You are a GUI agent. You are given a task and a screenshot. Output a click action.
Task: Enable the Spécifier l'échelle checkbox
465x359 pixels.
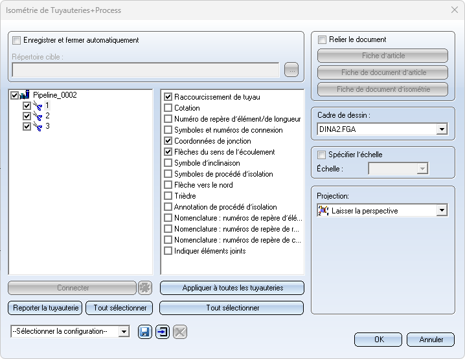click(x=321, y=155)
